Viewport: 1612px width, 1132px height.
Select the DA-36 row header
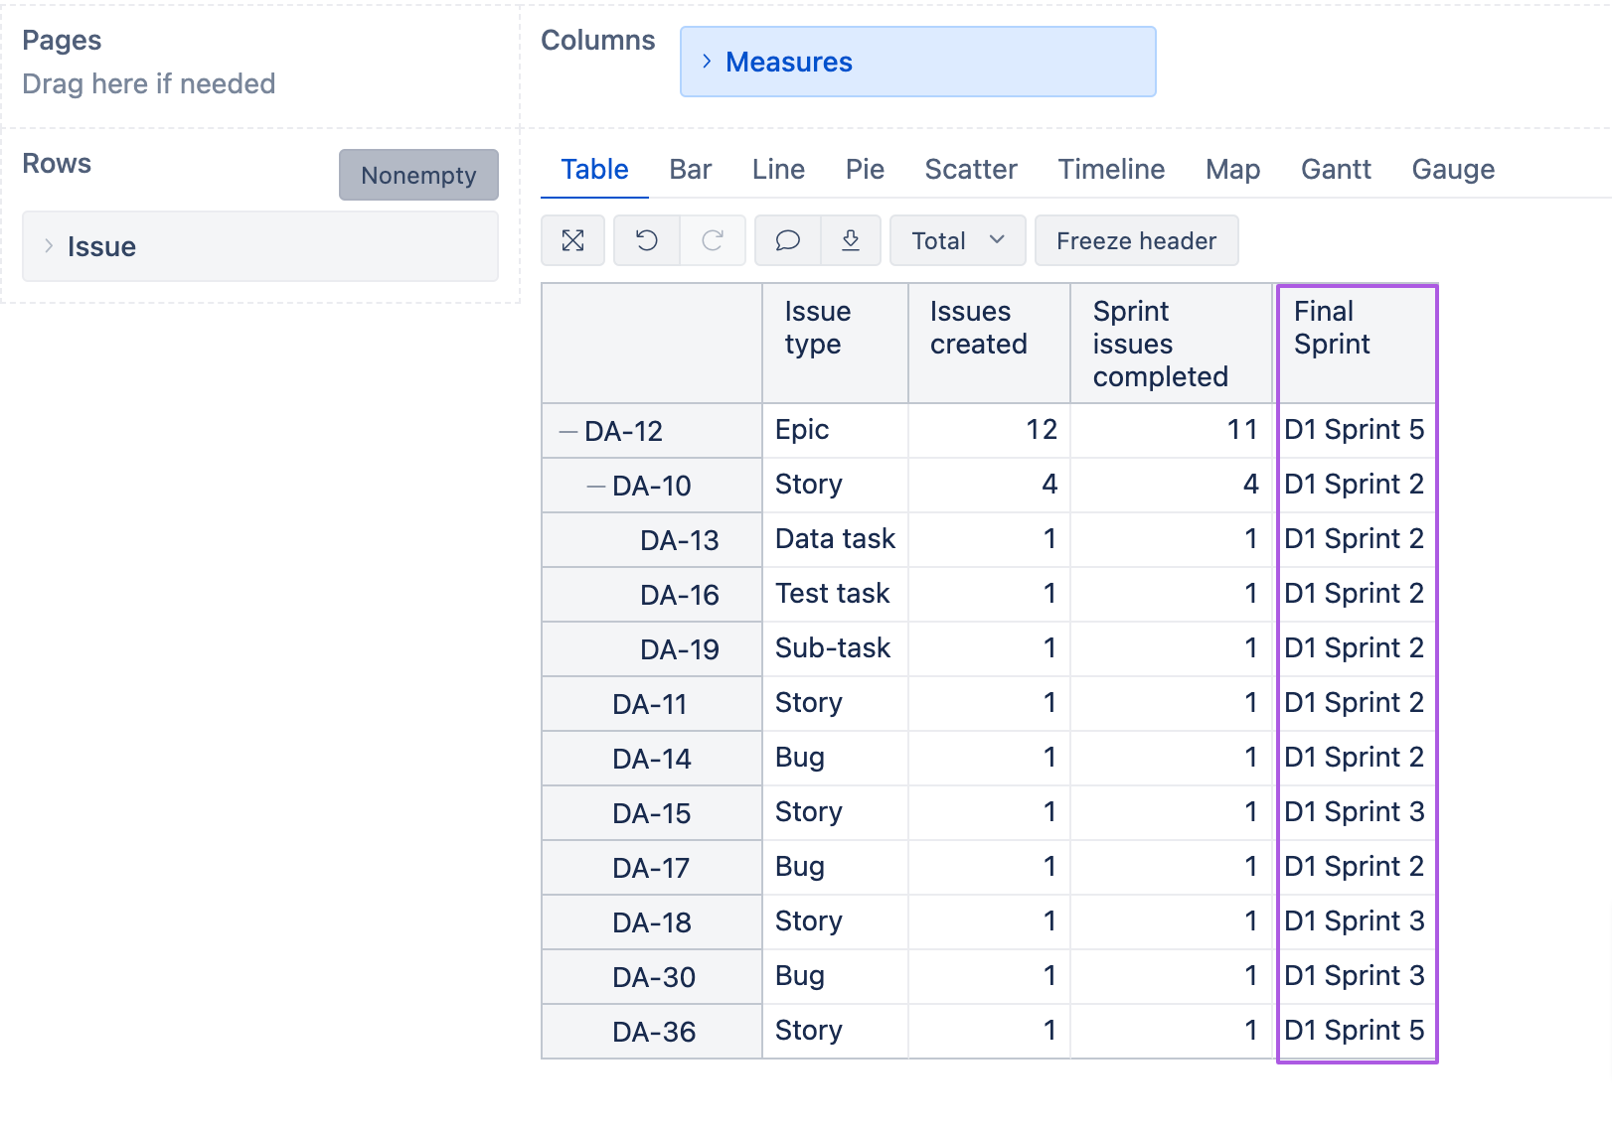[x=652, y=1032]
